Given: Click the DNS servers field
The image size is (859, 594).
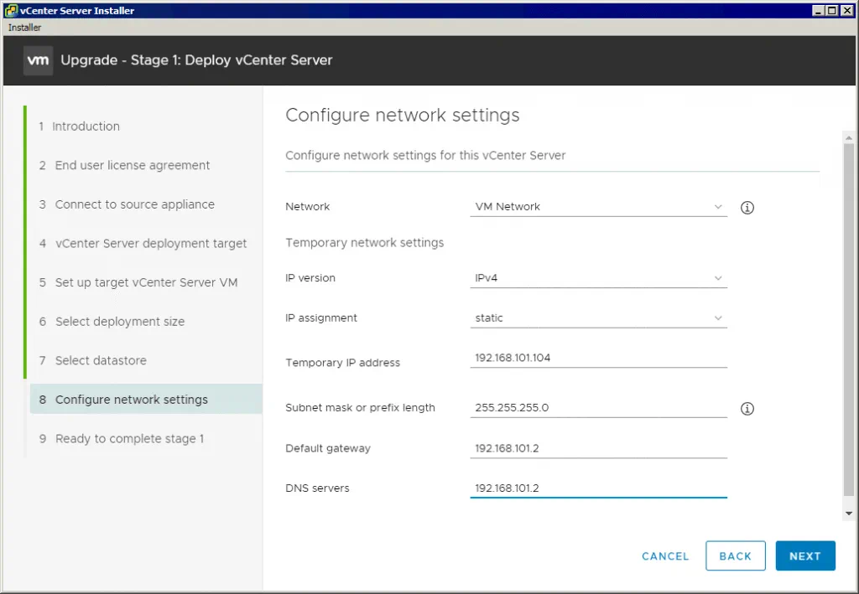Looking at the screenshot, I should pos(597,488).
